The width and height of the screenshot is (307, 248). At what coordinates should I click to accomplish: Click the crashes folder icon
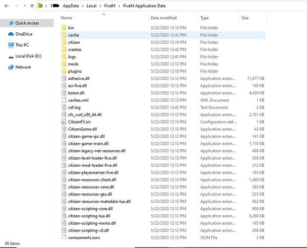pyautogui.click(x=64, y=49)
